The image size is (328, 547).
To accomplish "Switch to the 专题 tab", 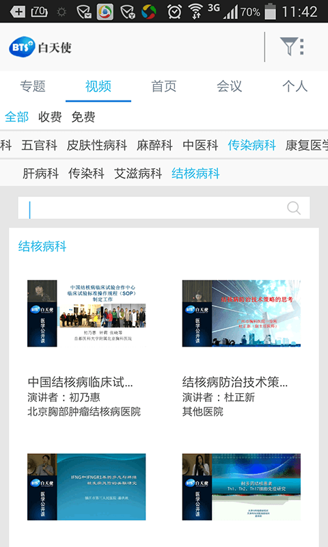I will pos(33,86).
